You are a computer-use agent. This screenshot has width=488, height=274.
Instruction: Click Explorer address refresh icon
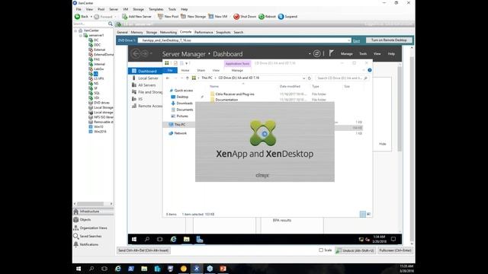point(310,78)
